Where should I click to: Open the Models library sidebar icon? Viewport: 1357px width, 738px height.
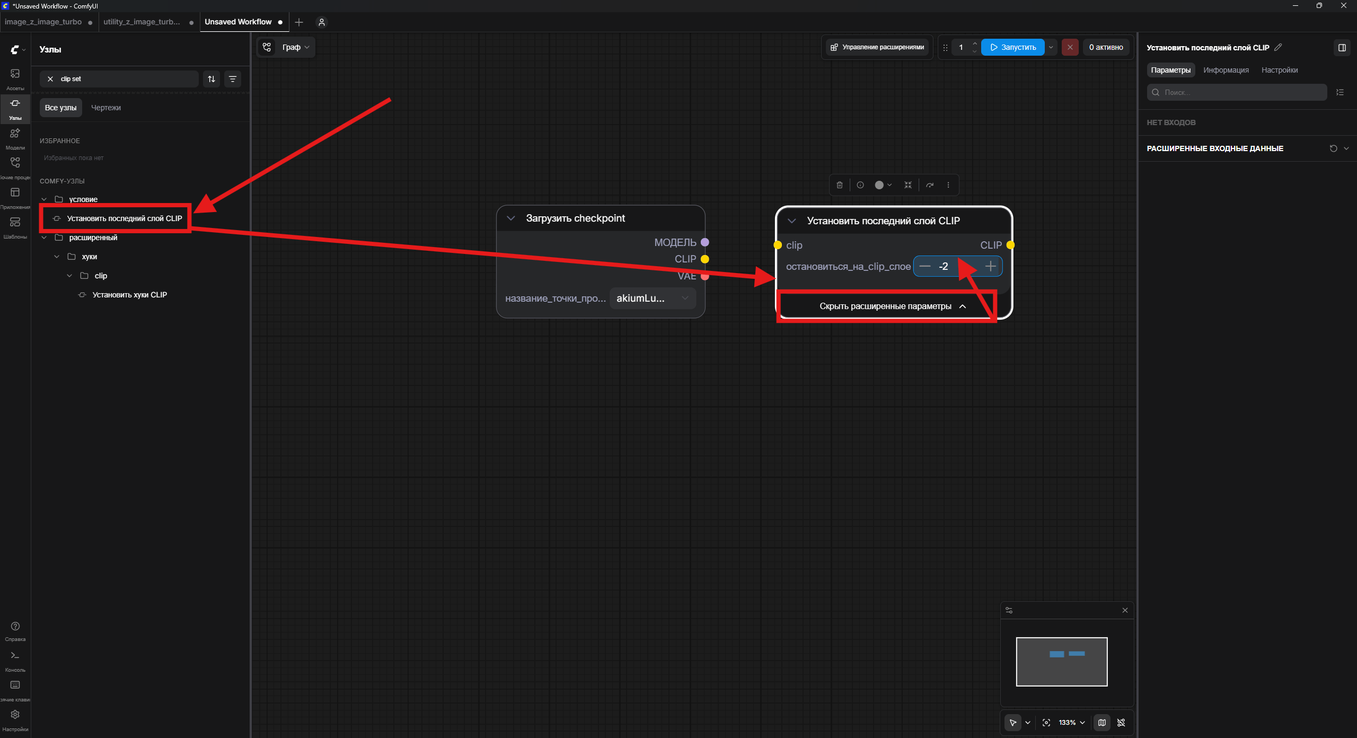click(15, 138)
